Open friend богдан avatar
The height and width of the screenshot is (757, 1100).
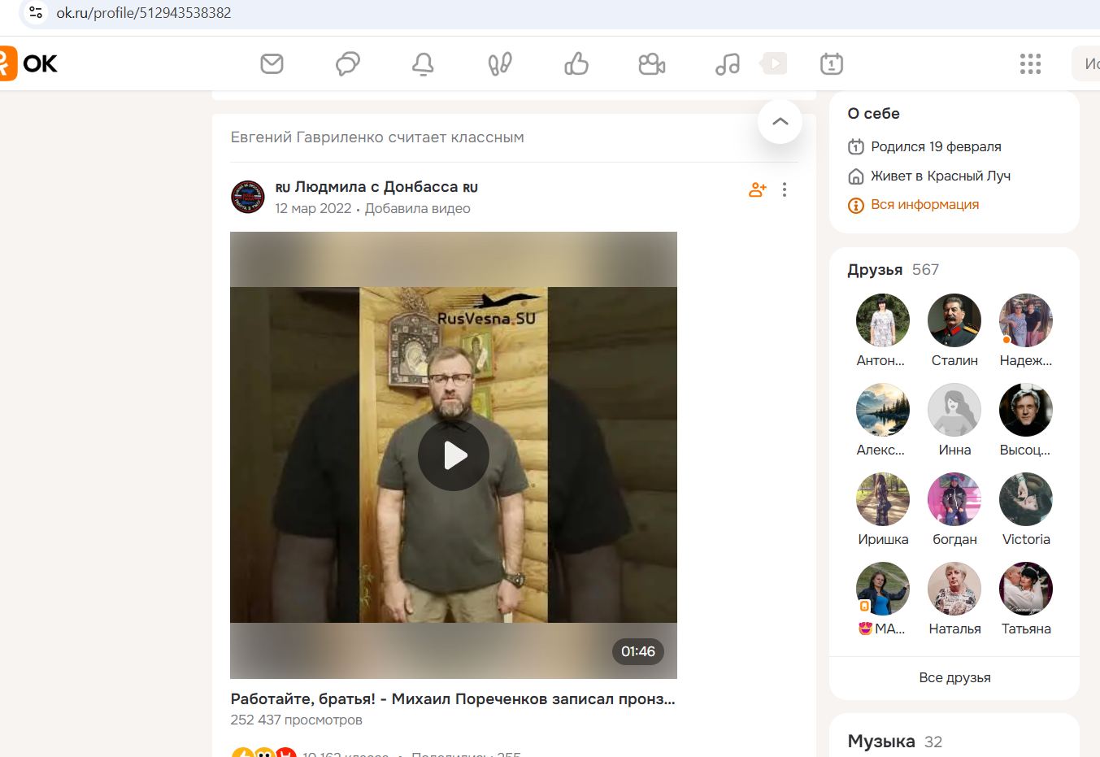(x=954, y=499)
